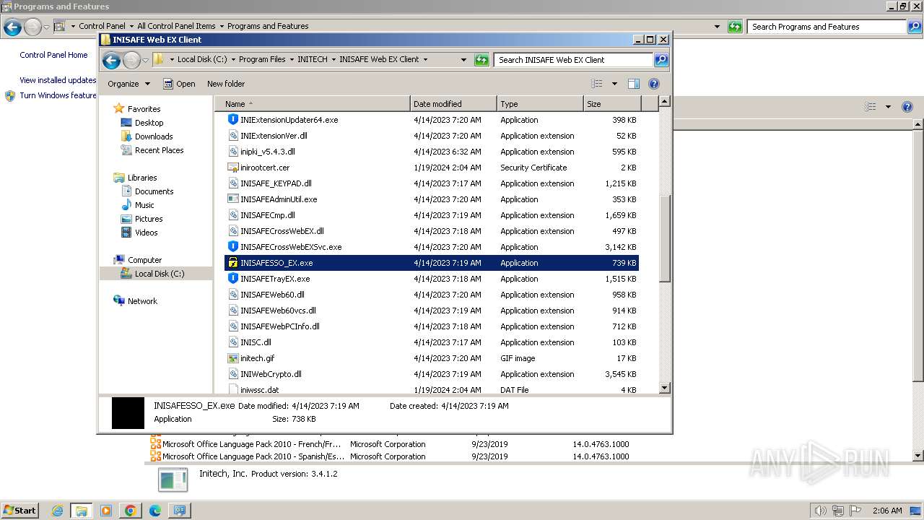Open Microsoft Edge from taskbar
924x520 pixels.
coord(155,511)
